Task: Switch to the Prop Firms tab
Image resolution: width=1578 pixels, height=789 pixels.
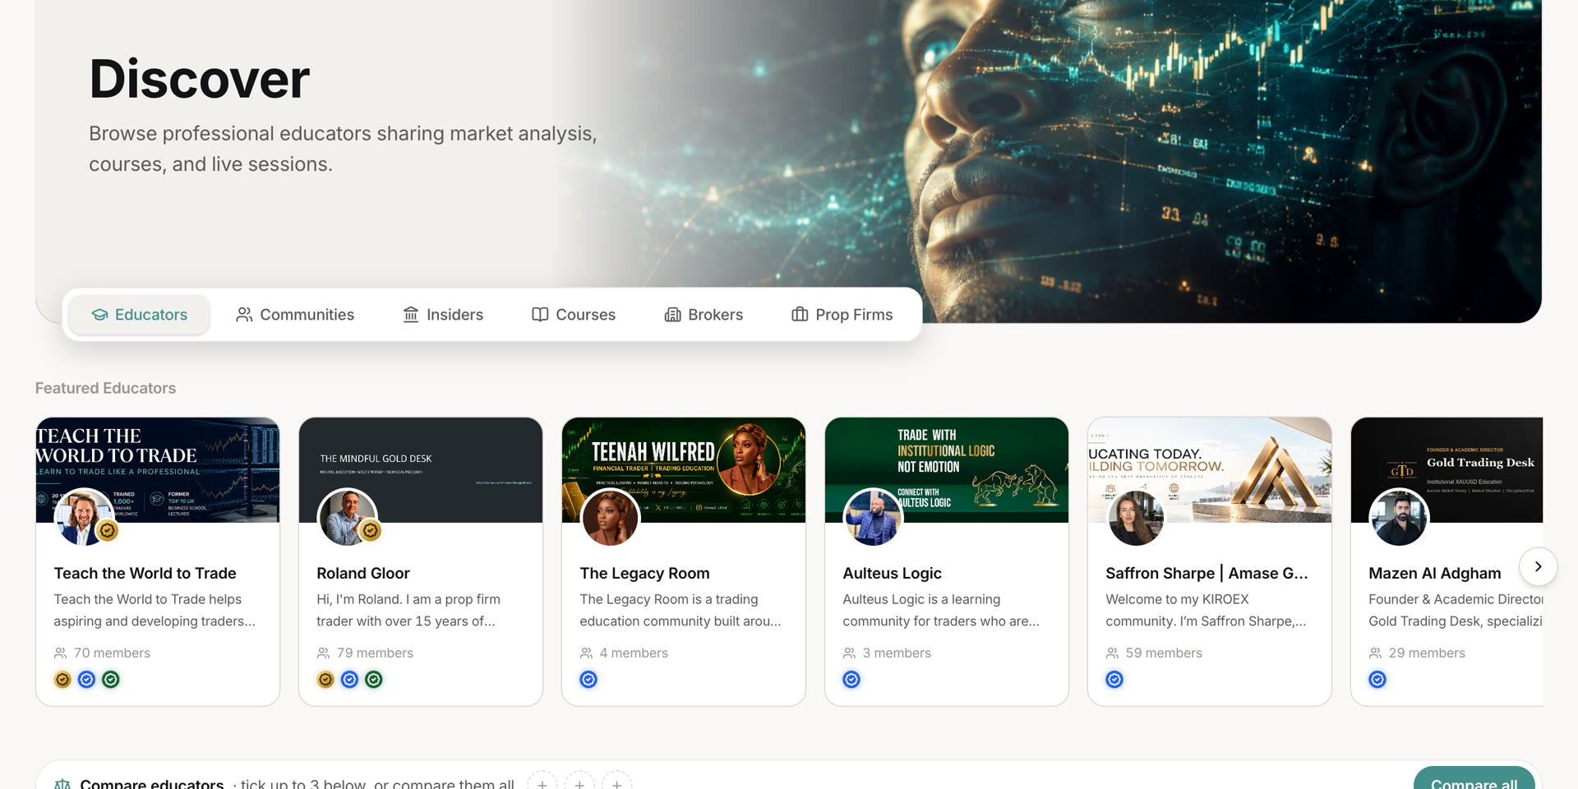Action: 842,315
